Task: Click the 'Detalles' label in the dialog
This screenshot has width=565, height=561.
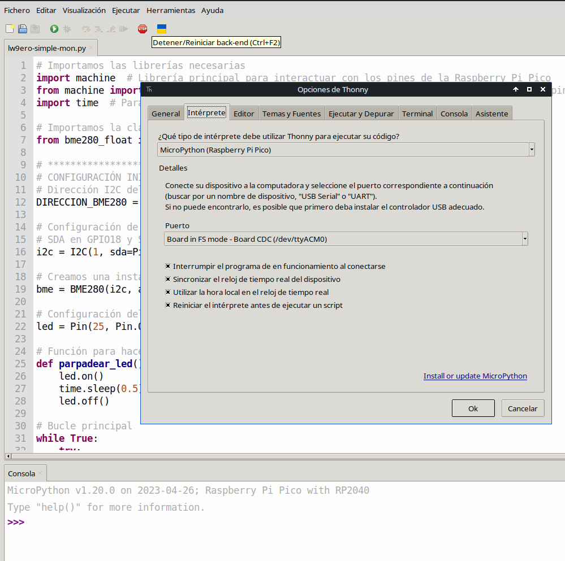Action: [x=173, y=168]
